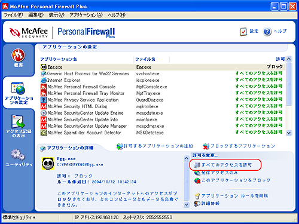Image resolution: width=299 pixels, height=224 pixels.
Task: Click the ブロックするアプリケーション icon
Action: pyautogui.click(x=206, y=146)
